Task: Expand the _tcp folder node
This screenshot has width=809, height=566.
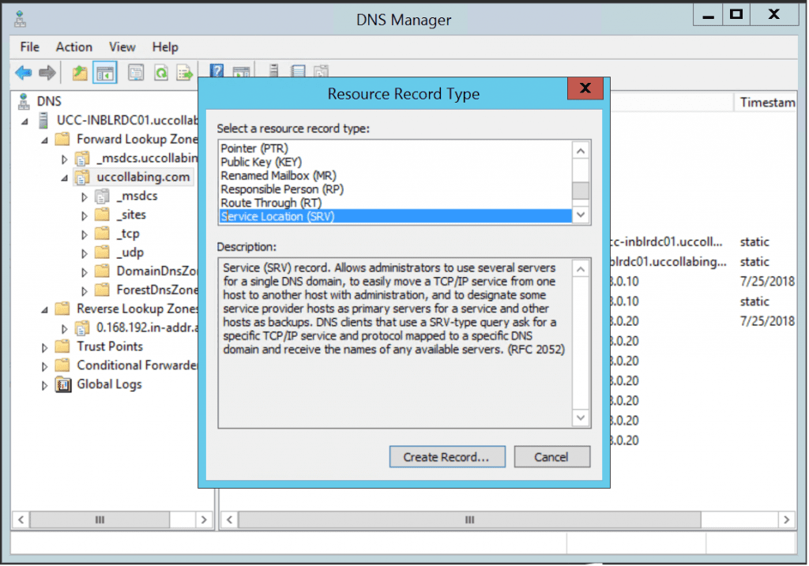Action: tap(85, 233)
